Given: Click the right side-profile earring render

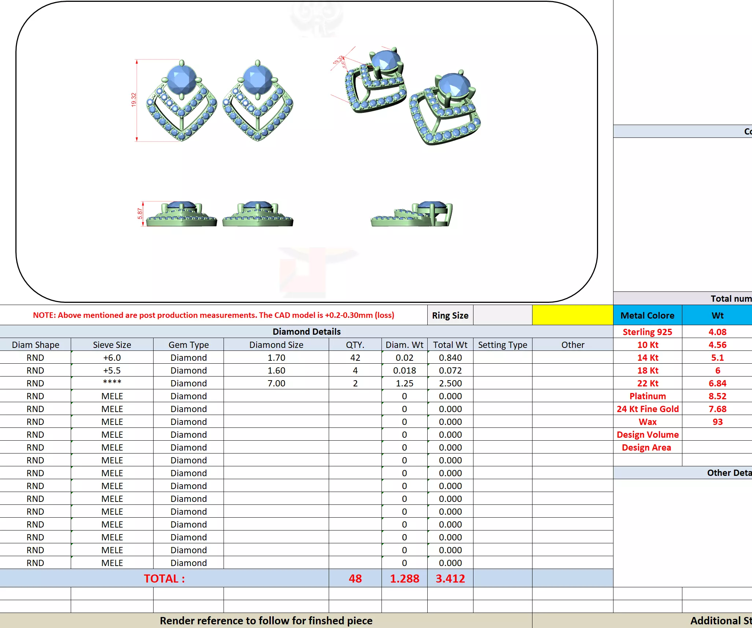Looking at the screenshot, I should [x=412, y=214].
